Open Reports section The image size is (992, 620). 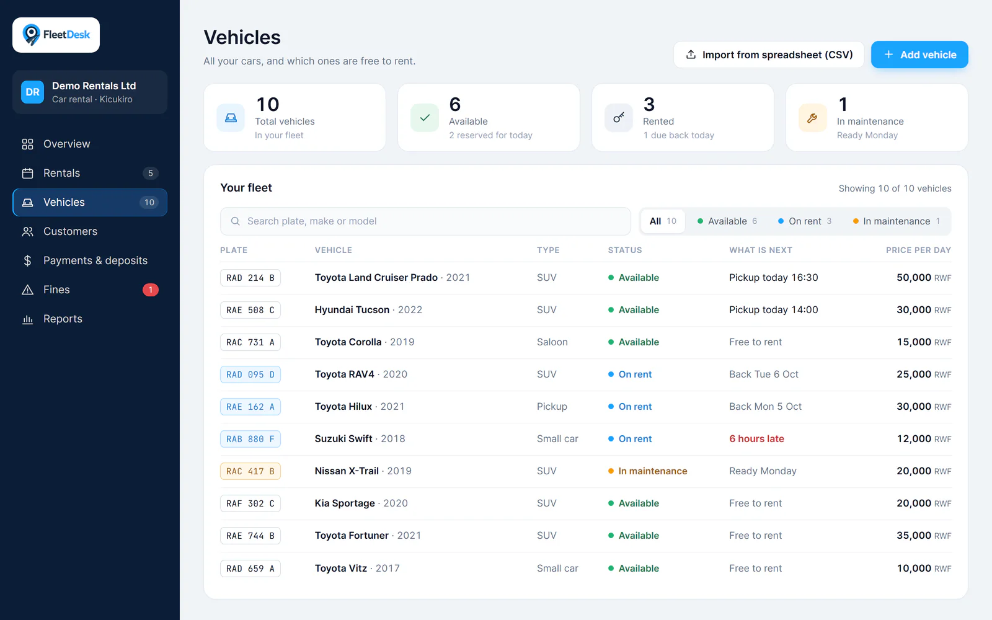(x=90, y=319)
